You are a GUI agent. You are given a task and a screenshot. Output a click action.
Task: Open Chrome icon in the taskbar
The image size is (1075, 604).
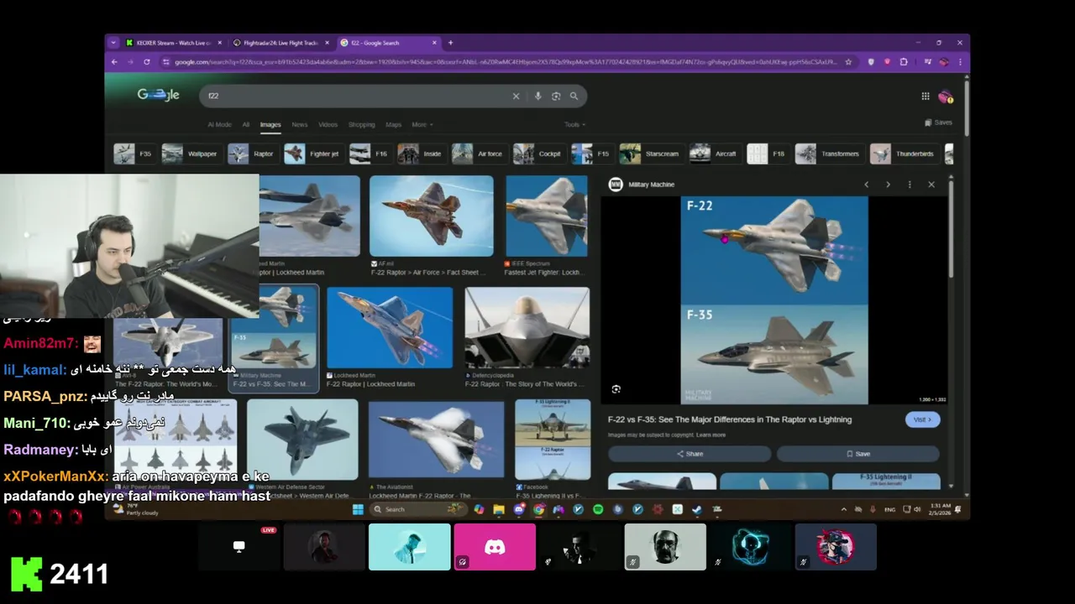538,509
